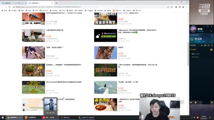Open the 每天一遍 push-up video thumbnail

[x=33, y=19]
